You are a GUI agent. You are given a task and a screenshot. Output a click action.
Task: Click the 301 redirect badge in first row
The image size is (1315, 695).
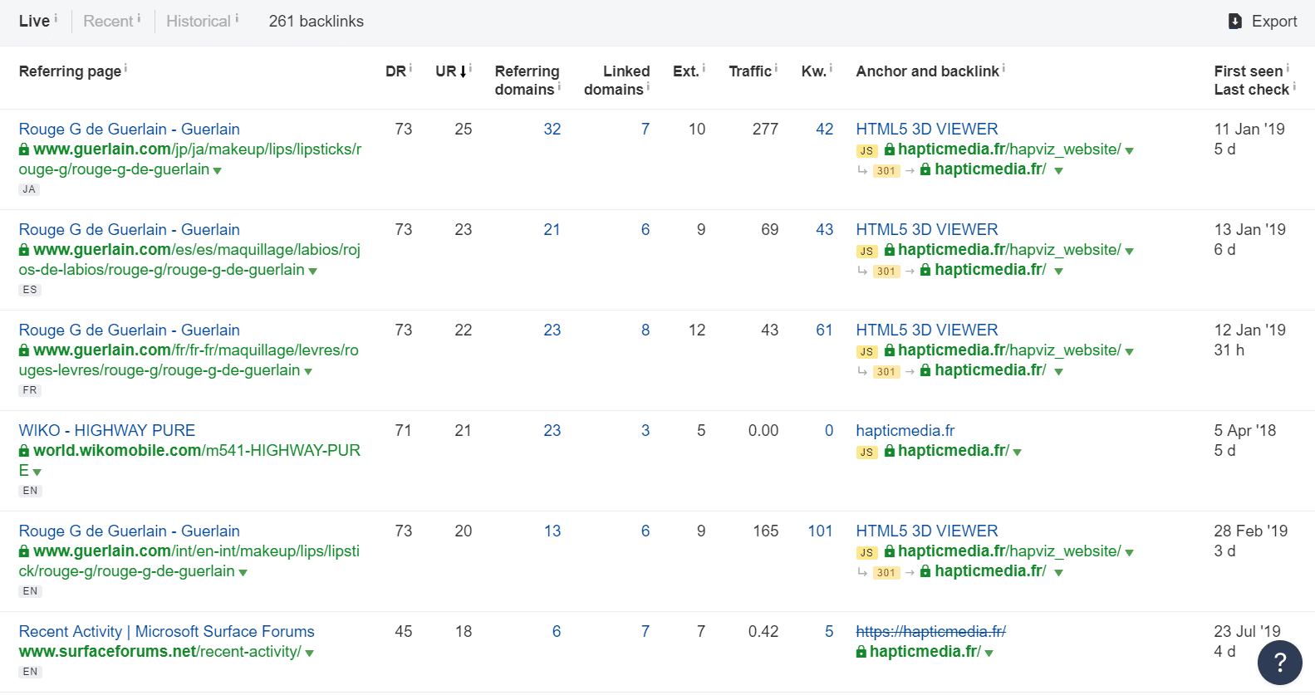click(x=886, y=171)
